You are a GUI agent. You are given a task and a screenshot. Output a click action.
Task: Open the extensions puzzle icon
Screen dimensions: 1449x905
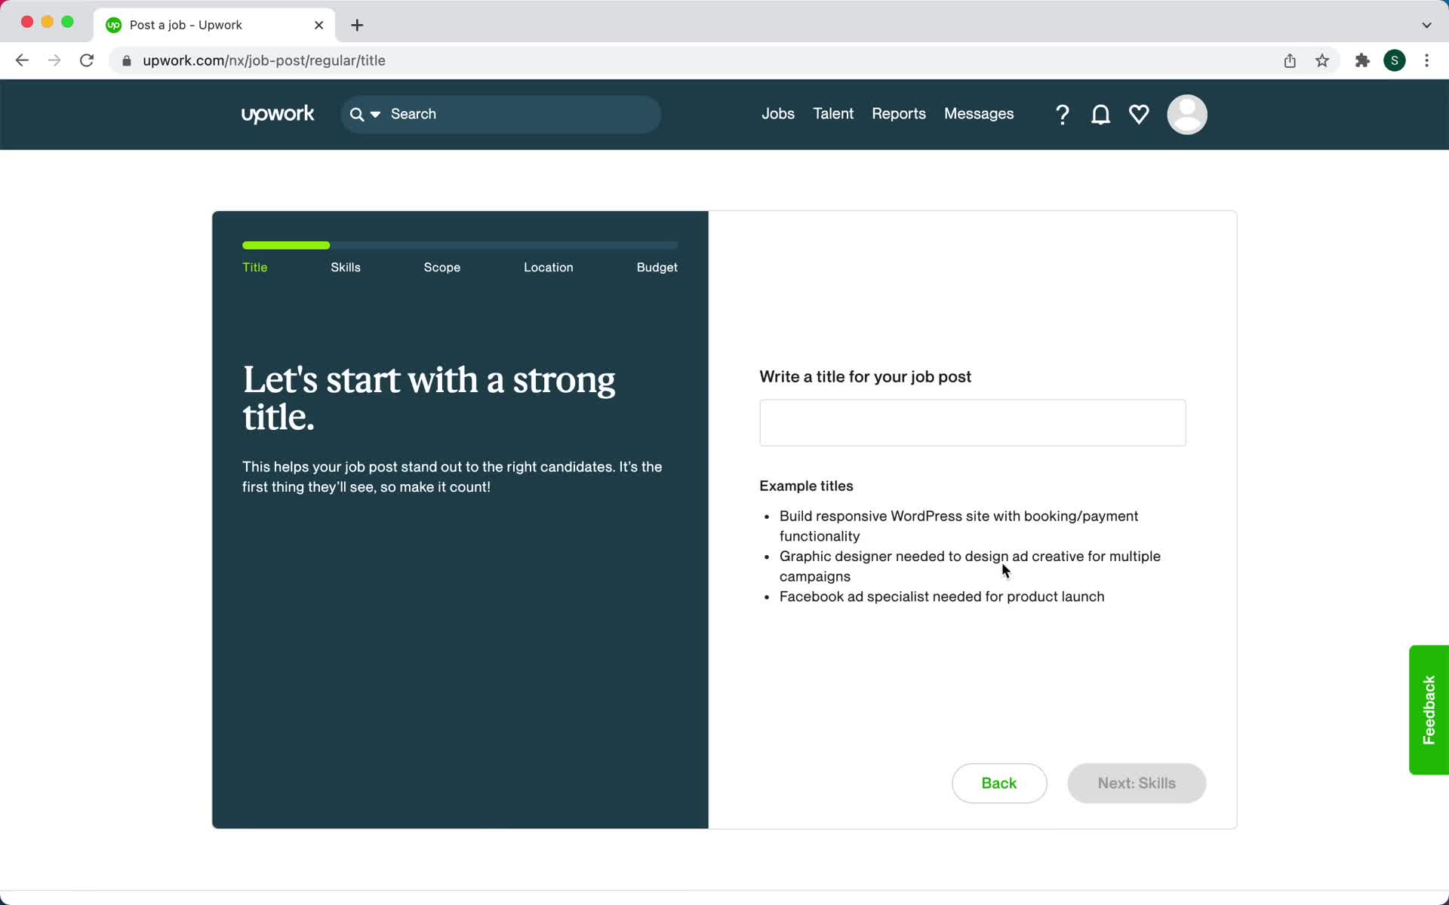pos(1362,60)
